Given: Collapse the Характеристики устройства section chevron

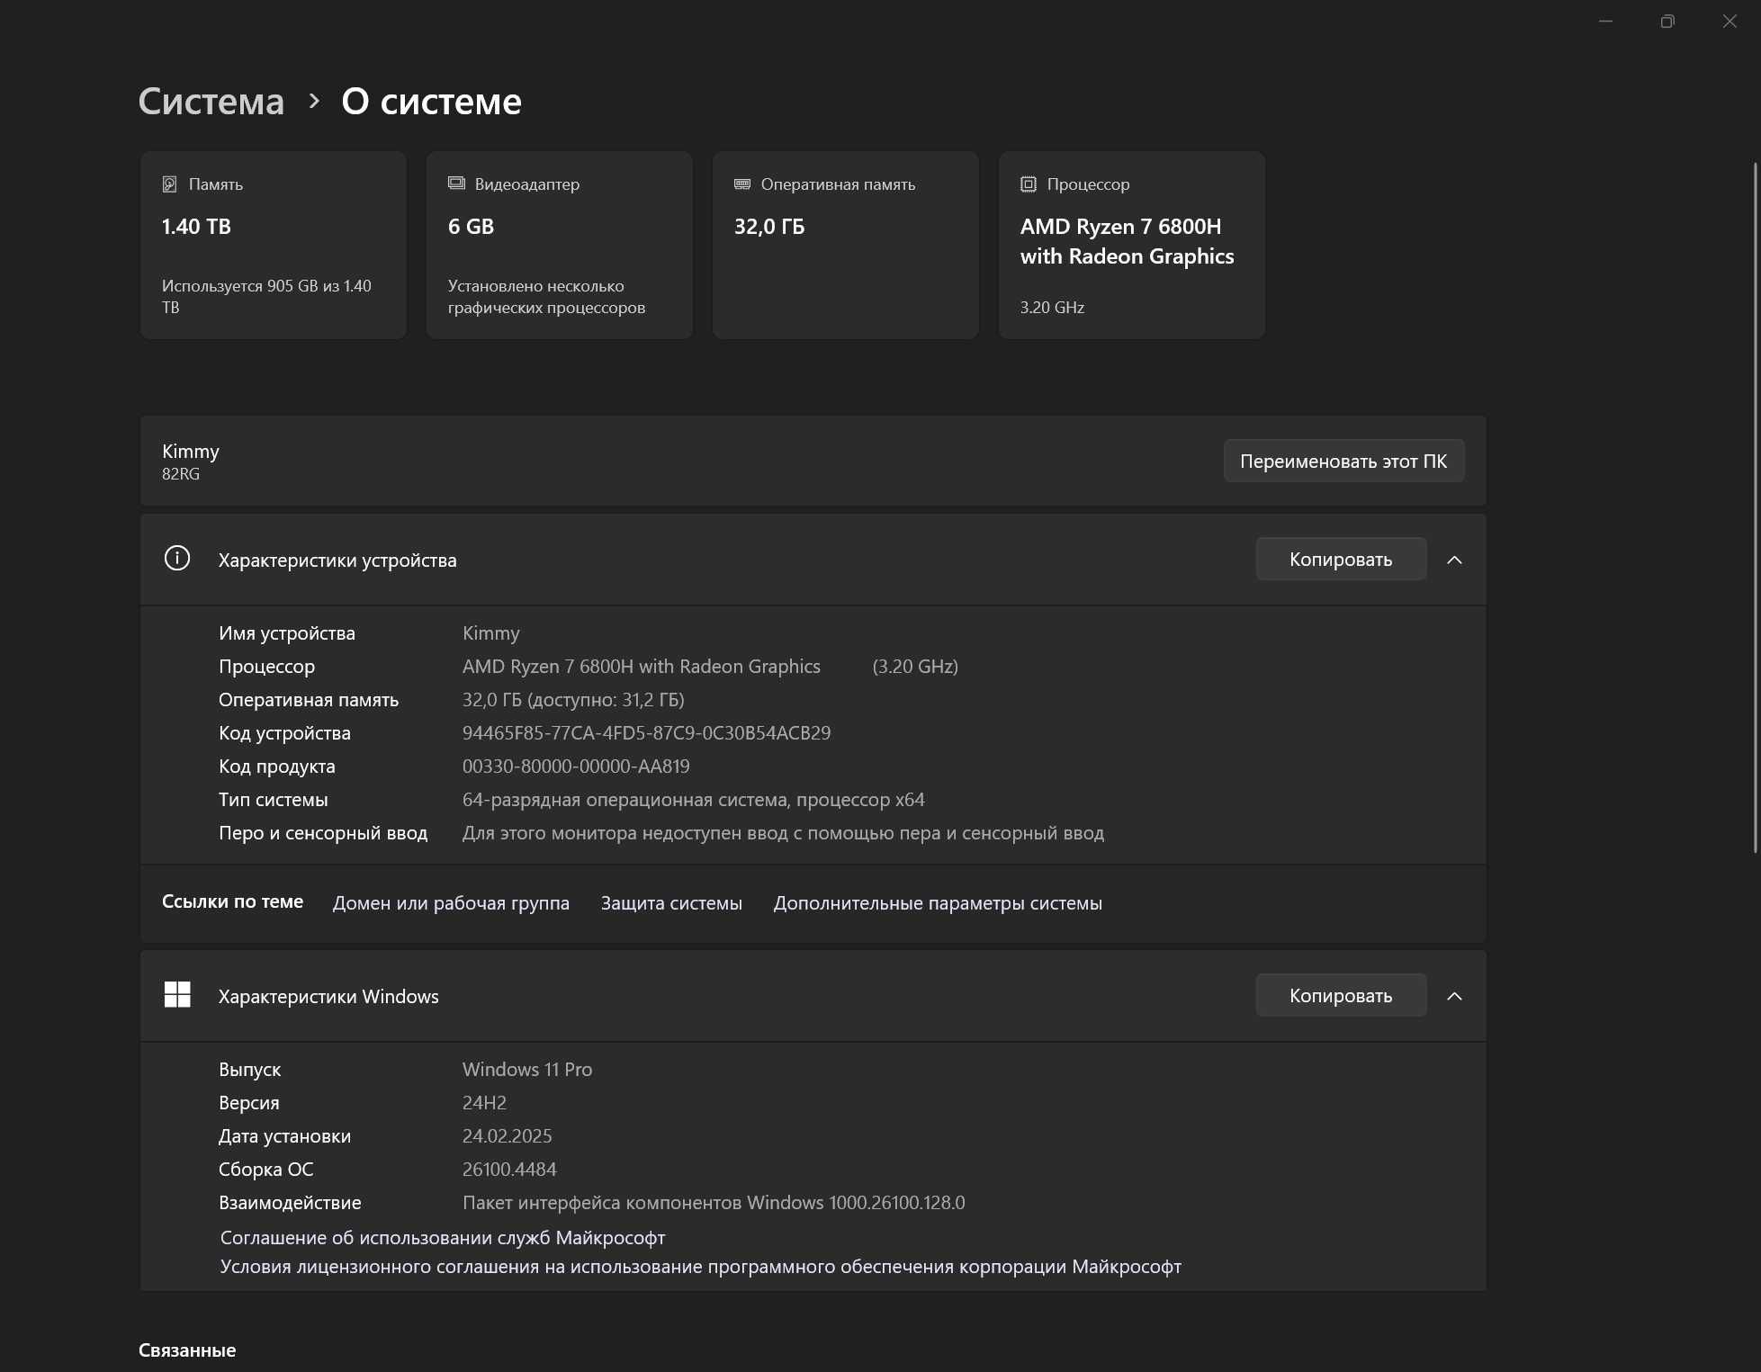Looking at the screenshot, I should pyautogui.click(x=1455, y=560).
